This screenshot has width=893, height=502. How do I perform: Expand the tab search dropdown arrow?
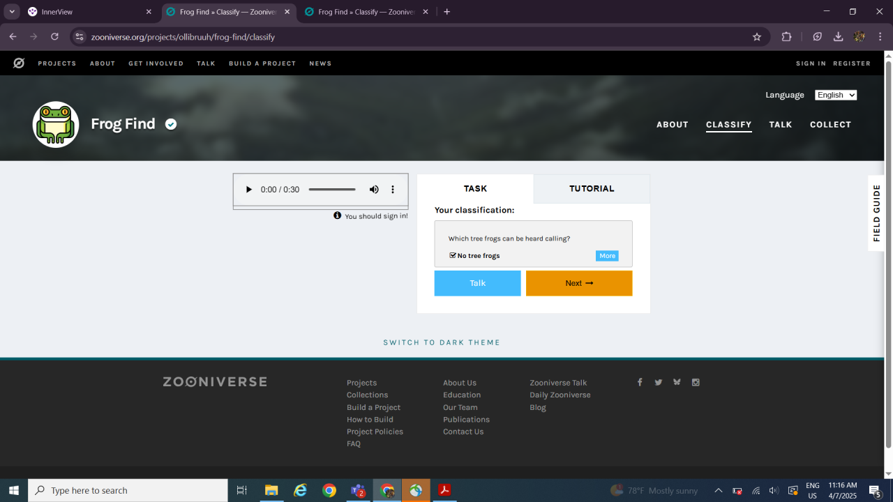(12, 12)
